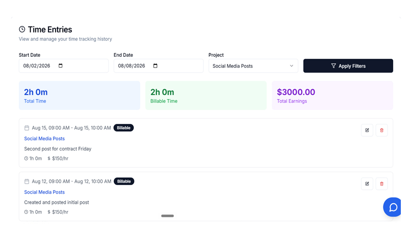Click the Billable badge on the Aug 12 entry
The height and width of the screenshot is (242, 412).
(x=124, y=181)
